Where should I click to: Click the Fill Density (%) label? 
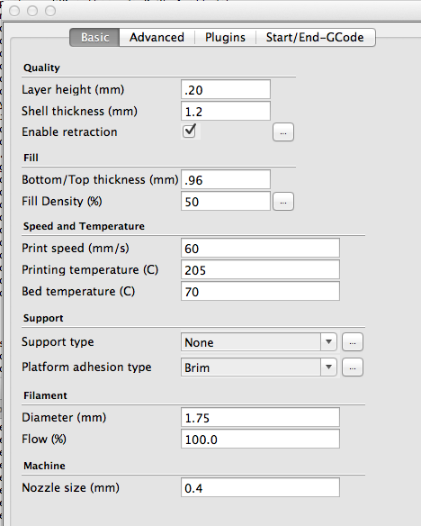click(62, 201)
